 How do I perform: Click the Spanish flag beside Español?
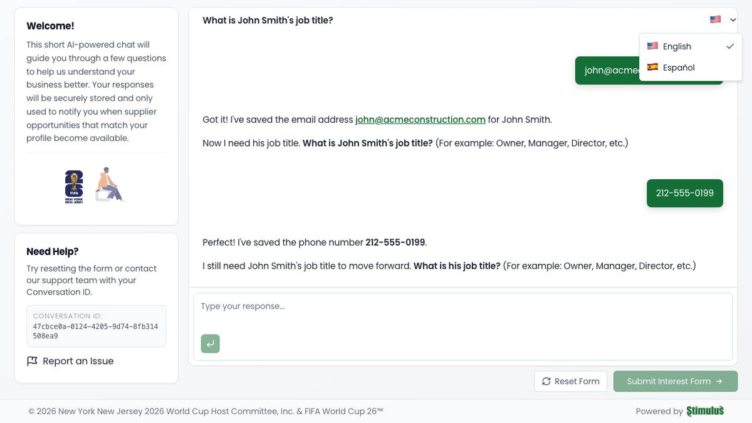[652, 67]
